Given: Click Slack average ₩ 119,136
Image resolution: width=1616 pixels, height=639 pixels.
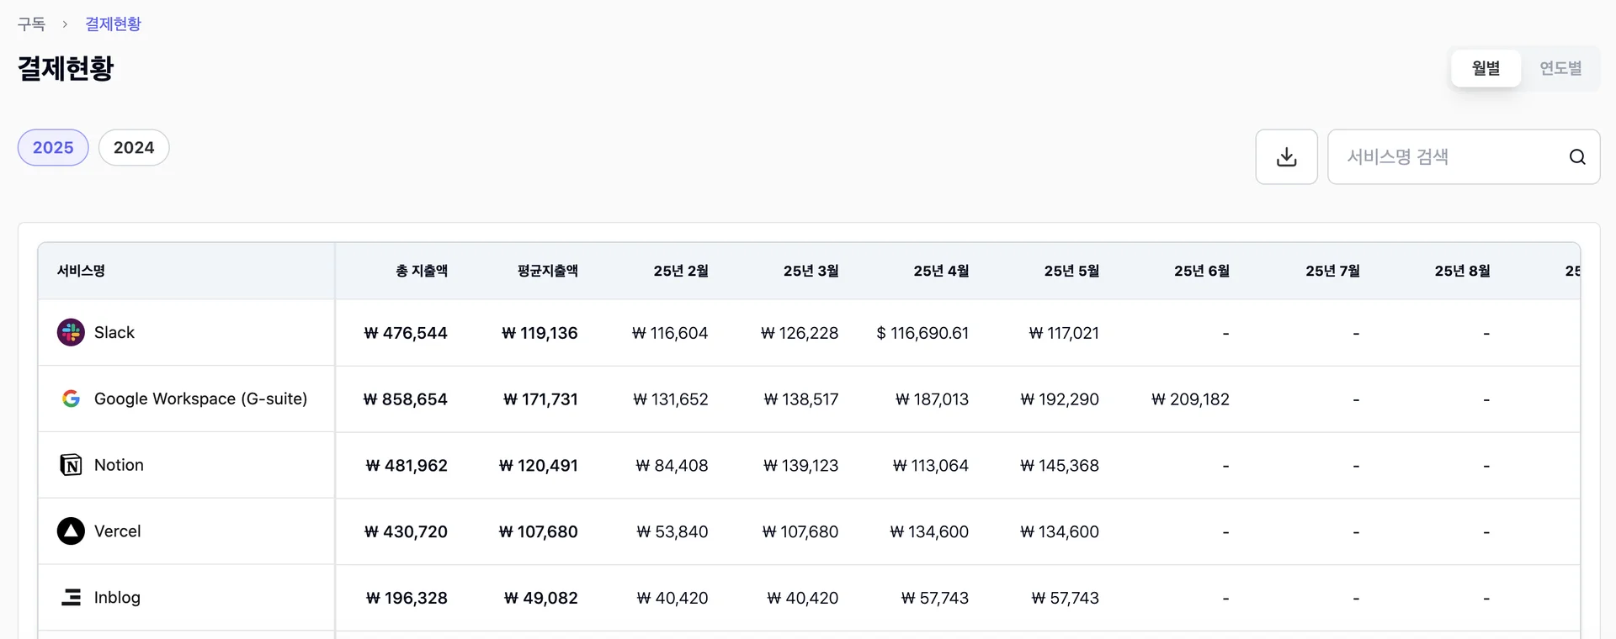Looking at the screenshot, I should point(540,333).
